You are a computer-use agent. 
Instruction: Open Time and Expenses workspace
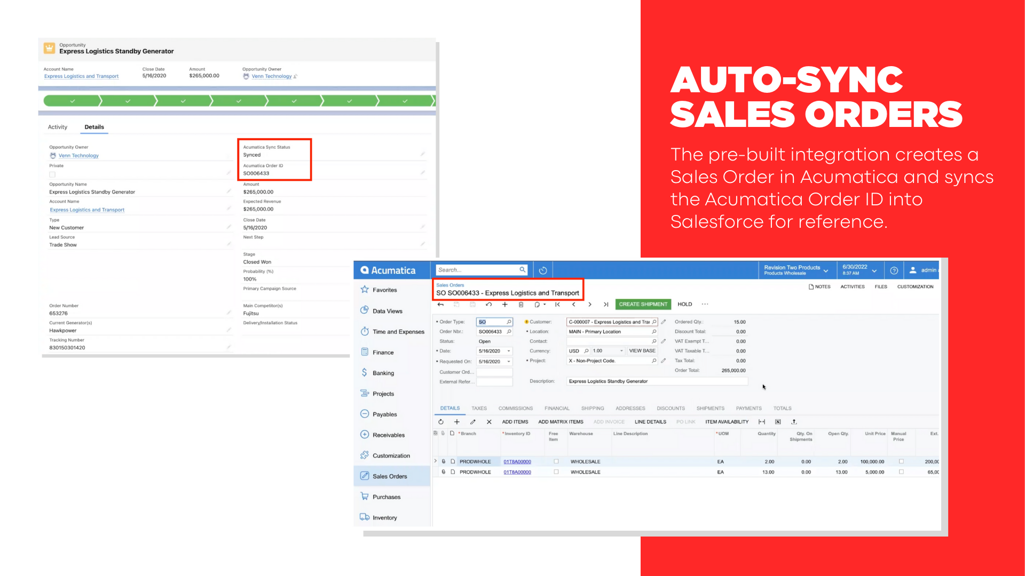pyautogui.click(x=392, y=331)
